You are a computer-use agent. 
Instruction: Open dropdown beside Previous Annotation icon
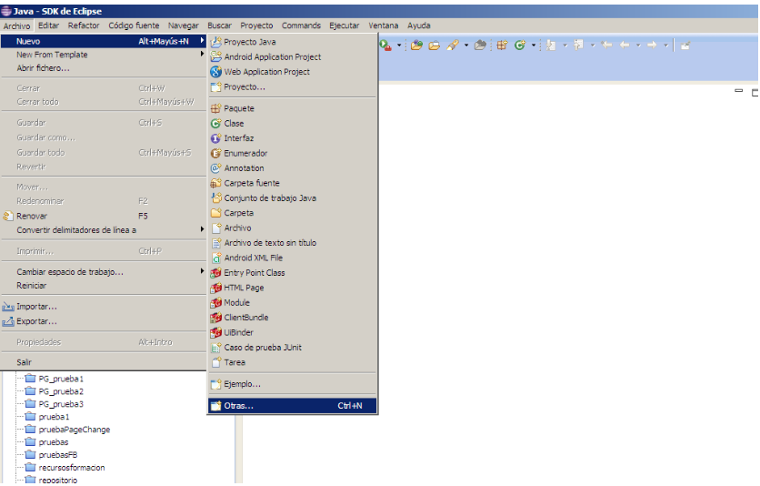point(593,46)
